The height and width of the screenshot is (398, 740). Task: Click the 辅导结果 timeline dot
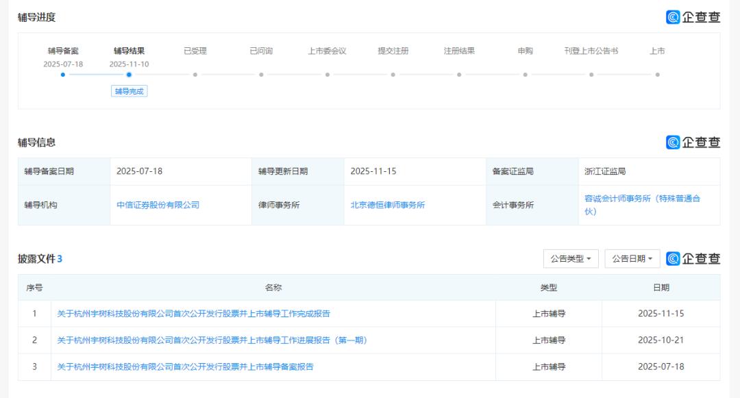129,75
